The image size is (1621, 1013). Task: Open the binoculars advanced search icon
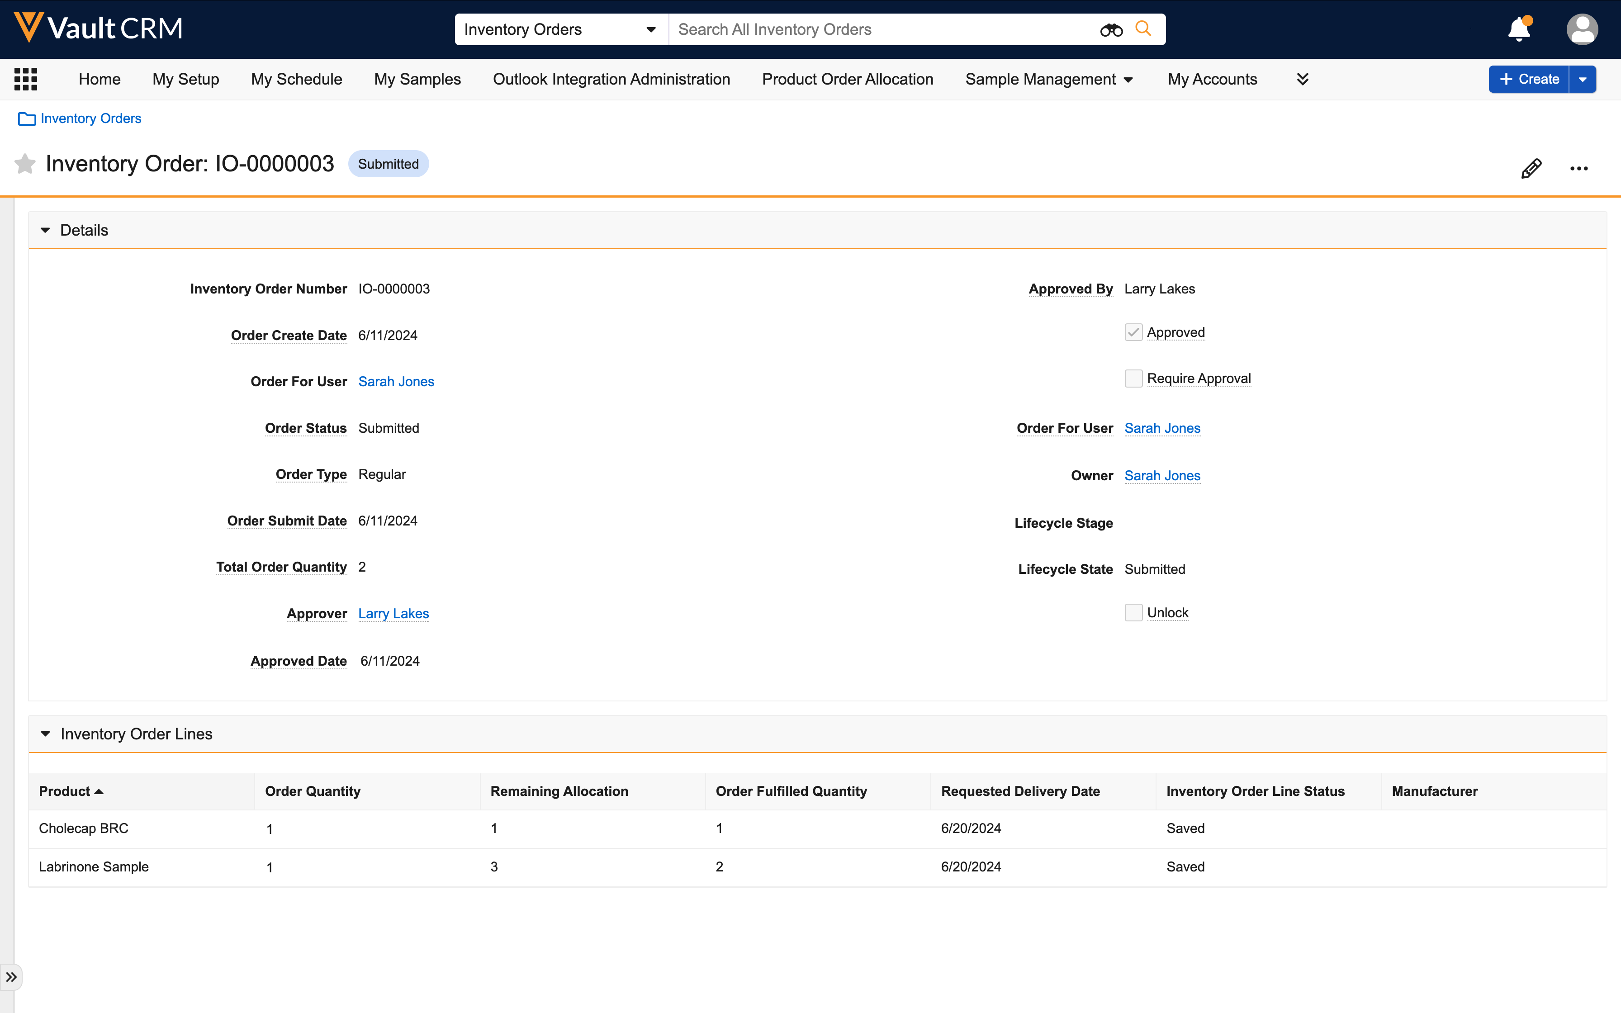[1110, 29]
